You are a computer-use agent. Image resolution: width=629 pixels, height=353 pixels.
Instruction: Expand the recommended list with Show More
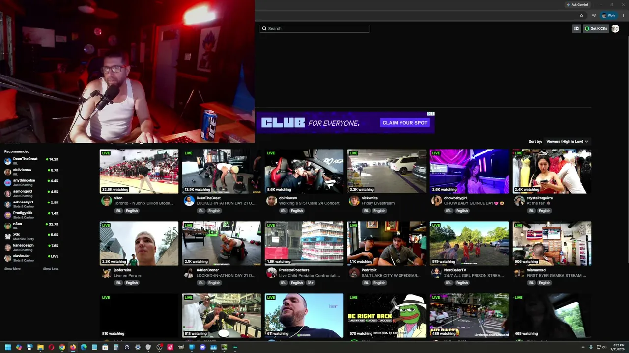point(12,269)
